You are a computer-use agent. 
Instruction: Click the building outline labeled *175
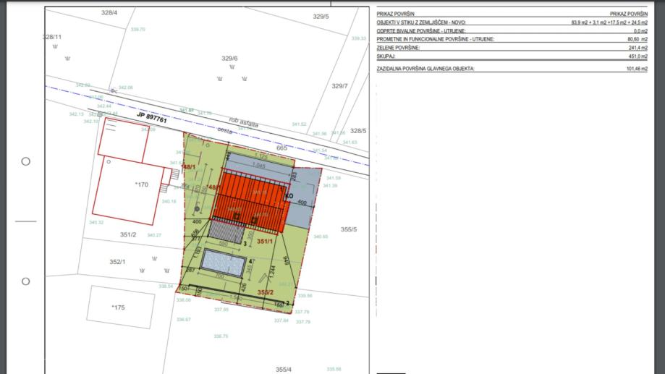(x=119, y=307)
